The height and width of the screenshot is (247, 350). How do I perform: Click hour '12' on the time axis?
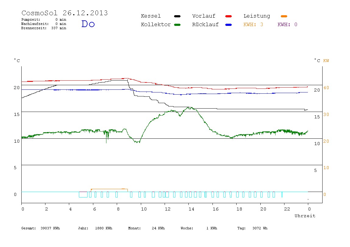point(168,209)
